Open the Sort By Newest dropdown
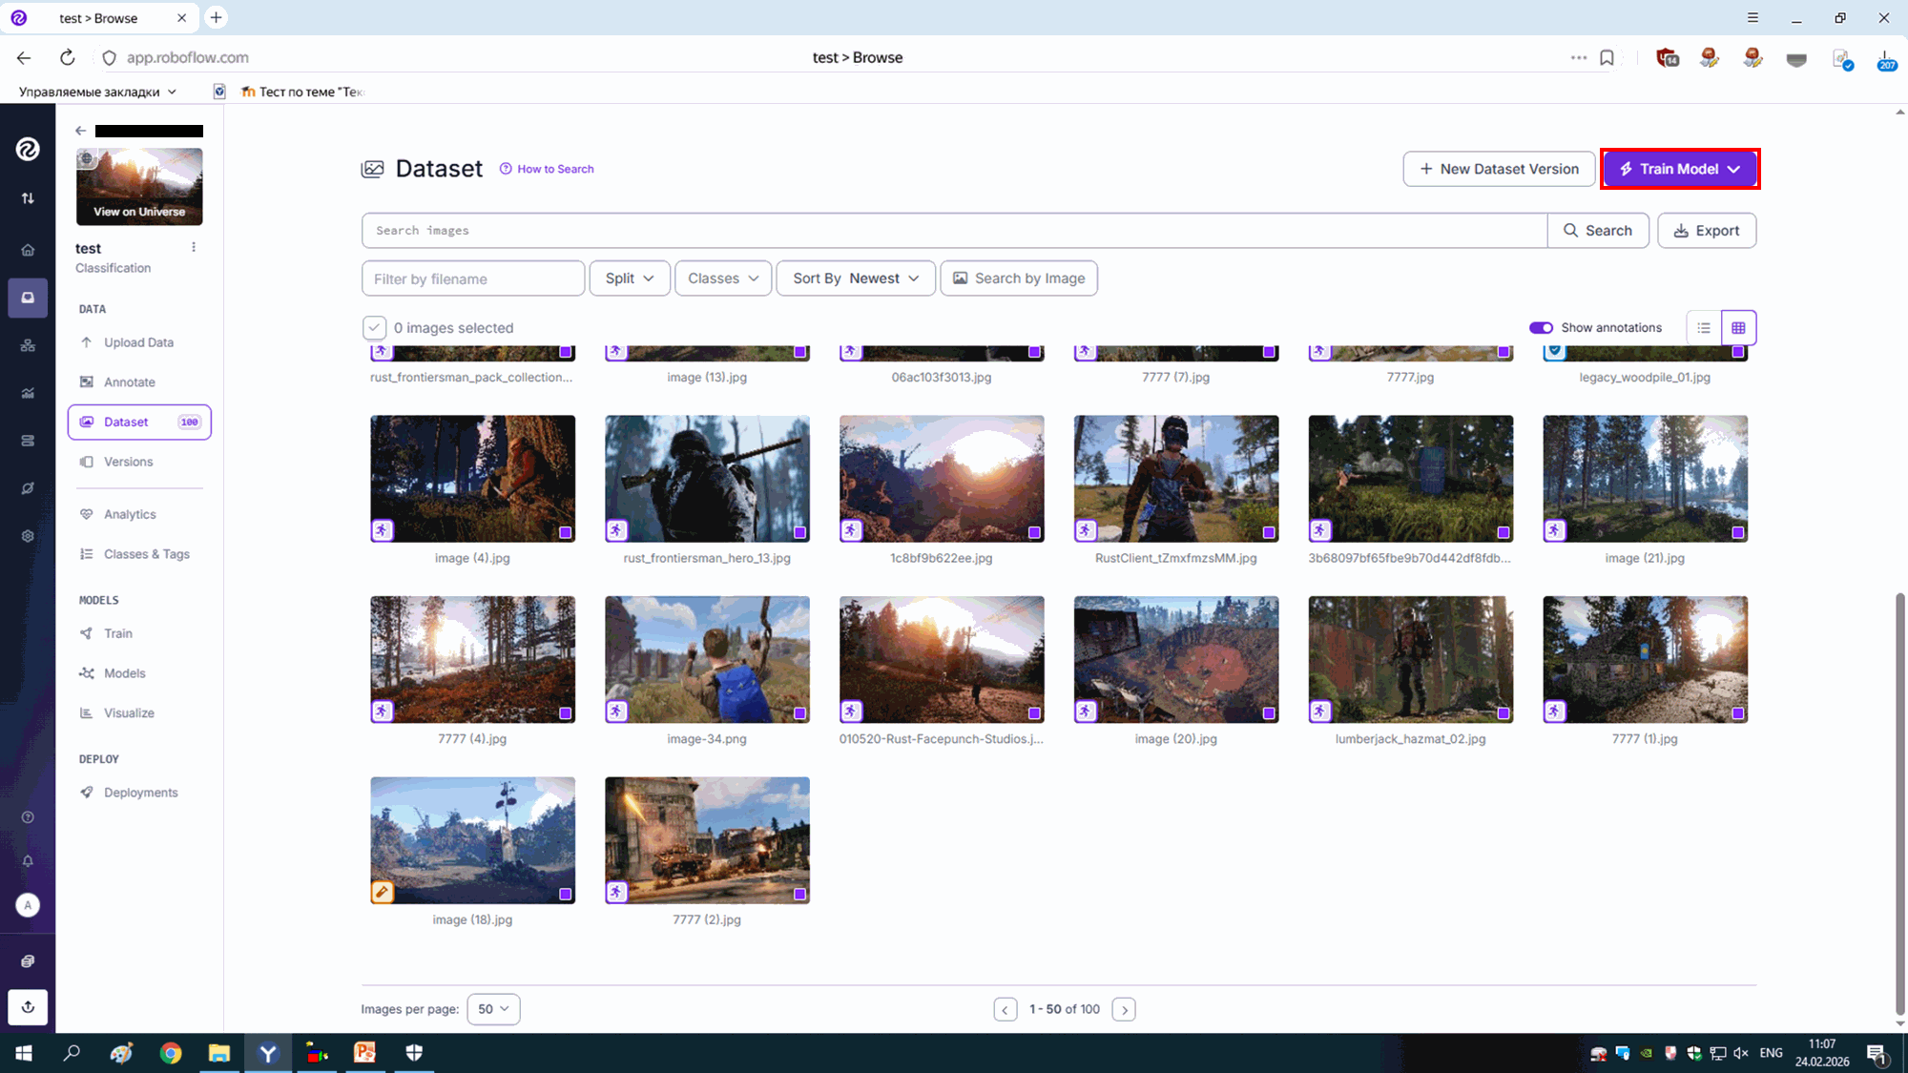This screenshot has width=1908, height=1073. pos(856,279)
